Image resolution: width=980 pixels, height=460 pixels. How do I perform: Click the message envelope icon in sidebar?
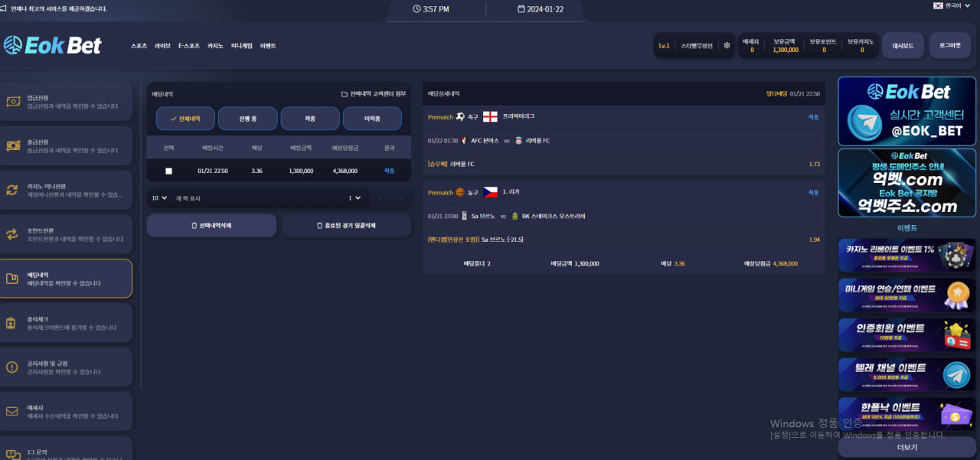tap(12, 412)
